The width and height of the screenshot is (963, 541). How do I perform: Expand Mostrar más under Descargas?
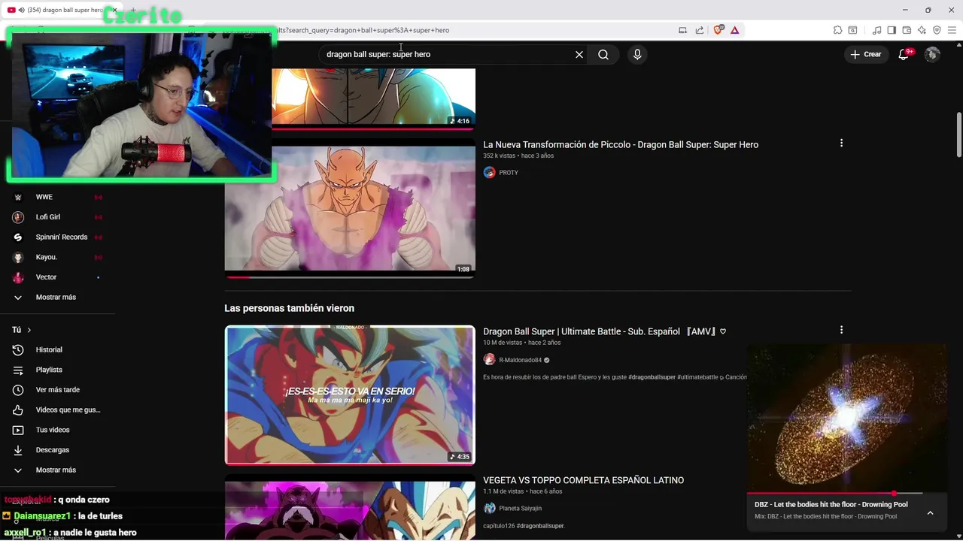point(57,470)
